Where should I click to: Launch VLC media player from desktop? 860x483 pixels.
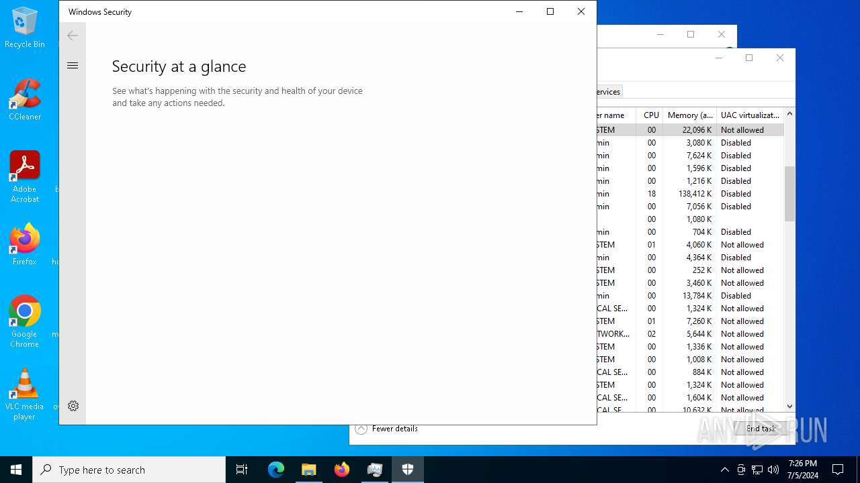pyautogui.click(x=25, y=394)
